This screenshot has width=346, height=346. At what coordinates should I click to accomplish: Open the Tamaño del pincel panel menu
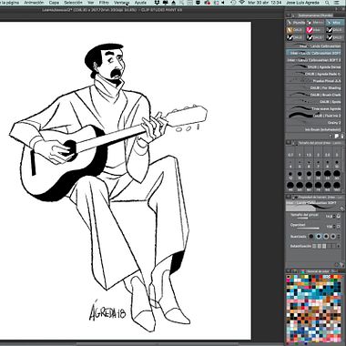[289, 142]
